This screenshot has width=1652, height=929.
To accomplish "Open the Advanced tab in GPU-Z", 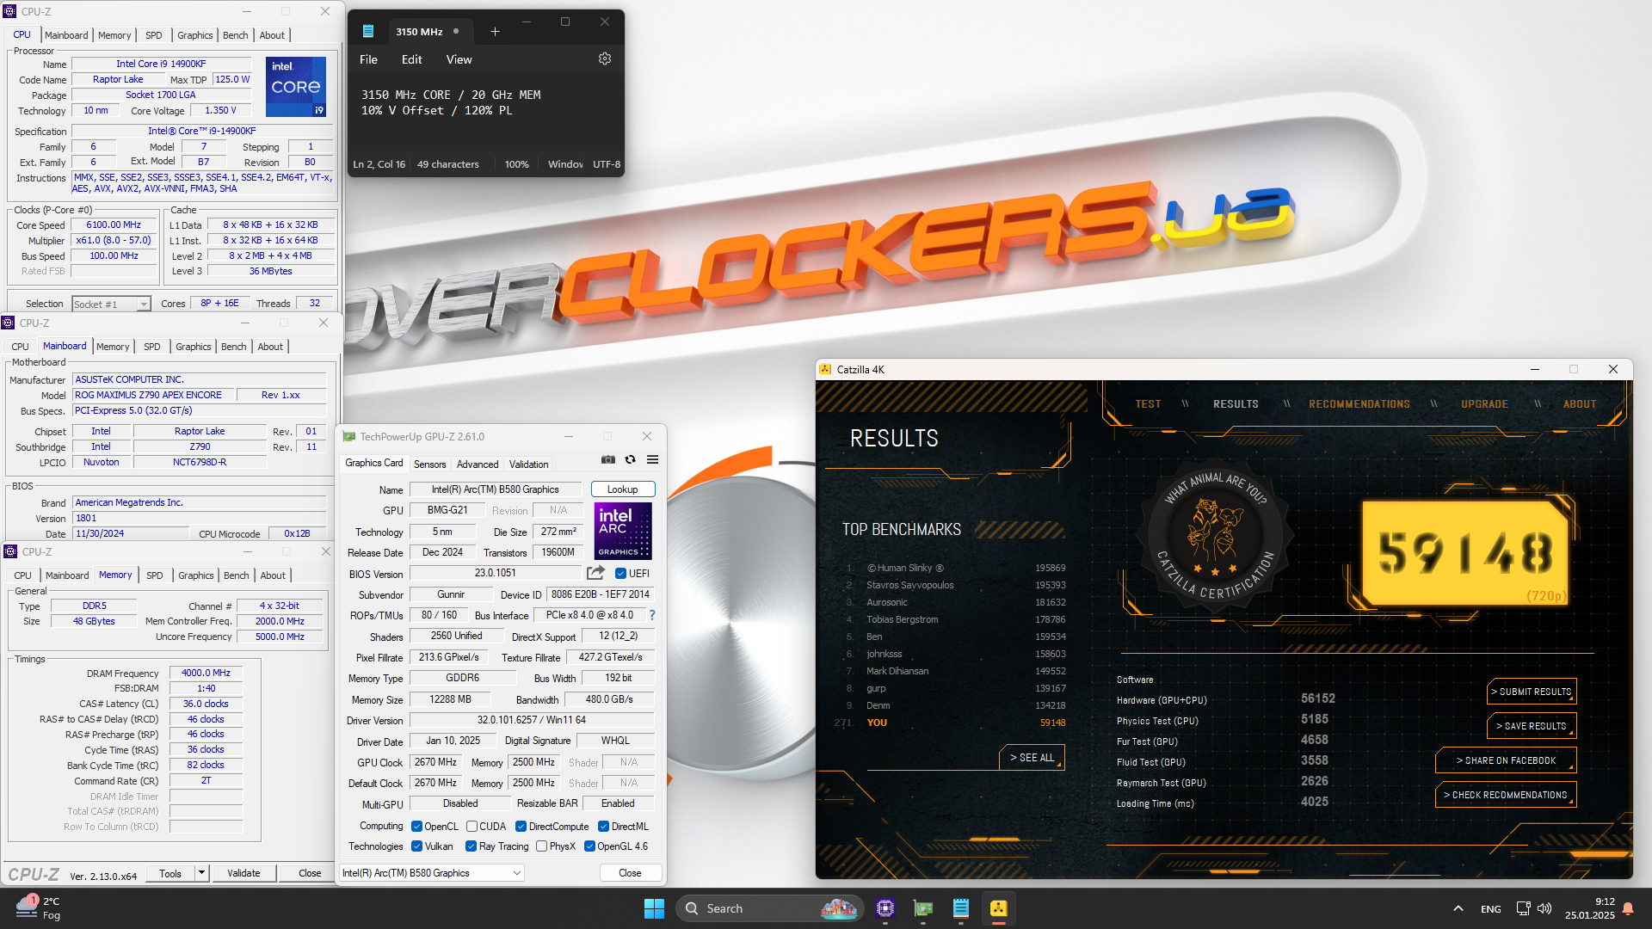I will pyautogui.click(x=477, y=464).
